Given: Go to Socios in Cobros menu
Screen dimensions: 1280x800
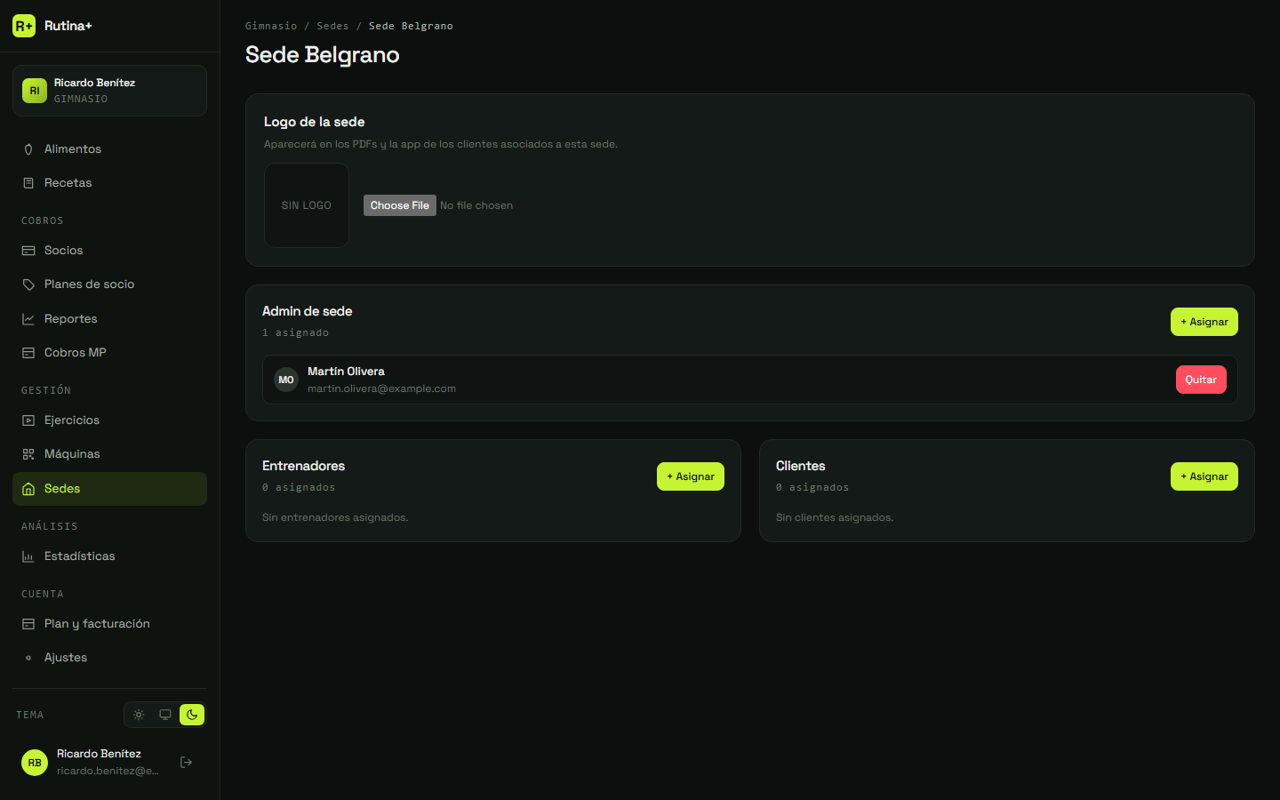Looking at the screenshot, I should coord(109,251).
